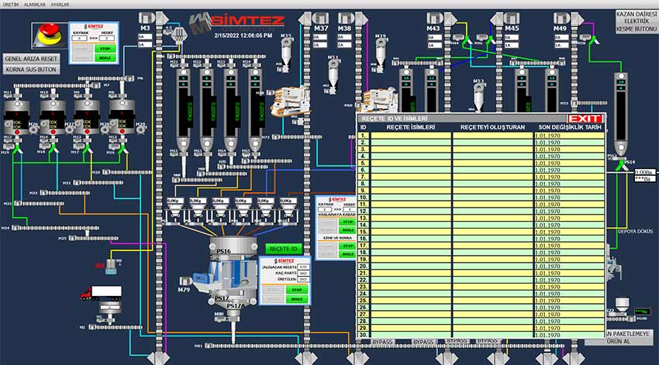659x365 pixels.
Task: Click the M20 screw conveyor
Action: (x=128, y=172)
